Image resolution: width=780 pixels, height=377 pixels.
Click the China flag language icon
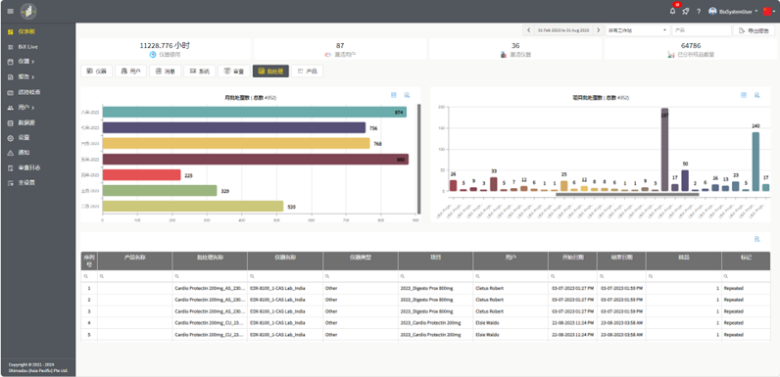point(767,11)
